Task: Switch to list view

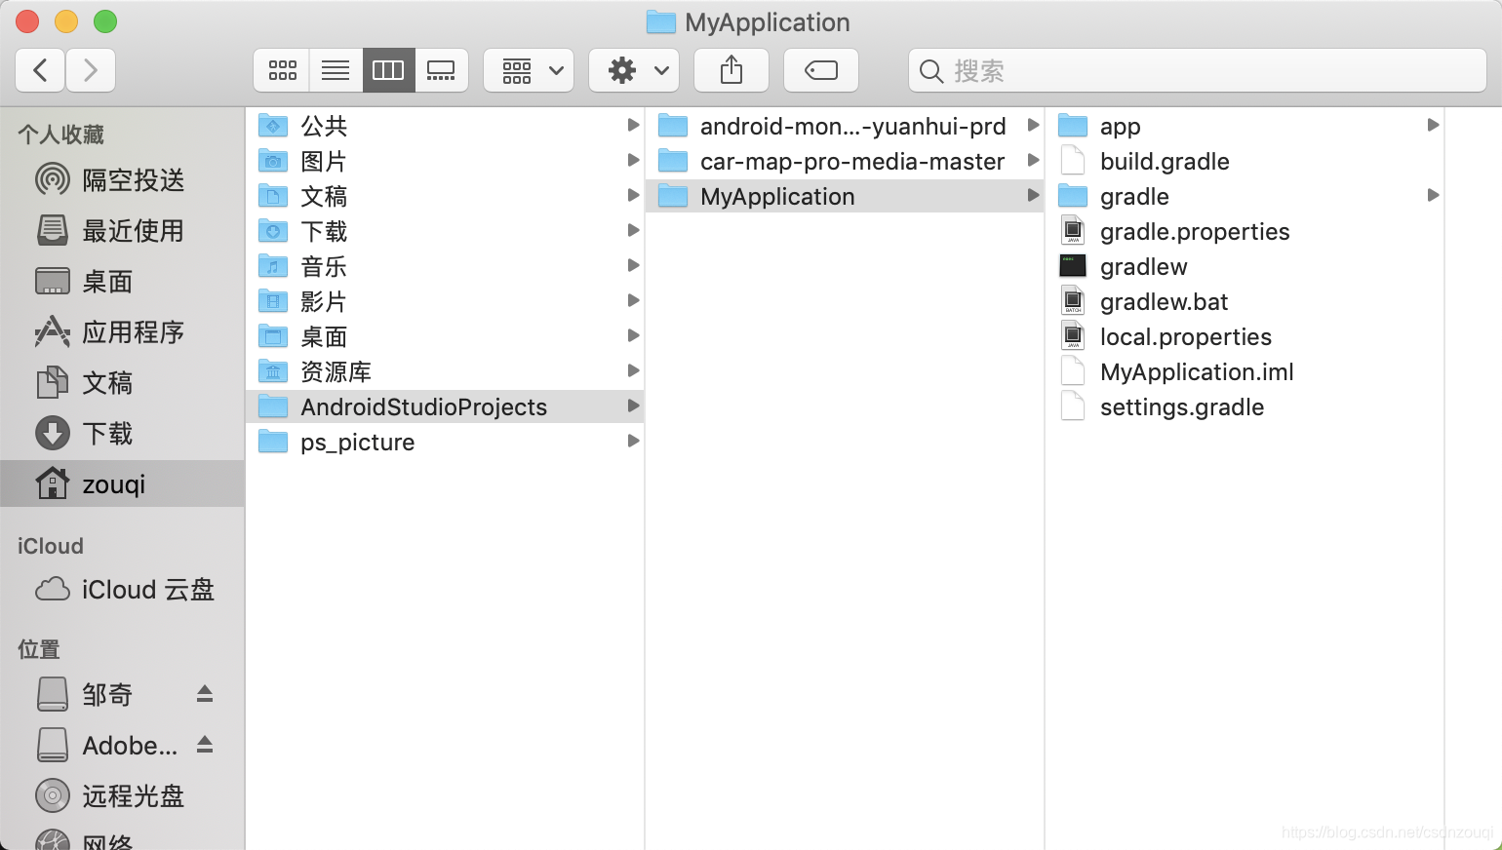Action: 336,70
